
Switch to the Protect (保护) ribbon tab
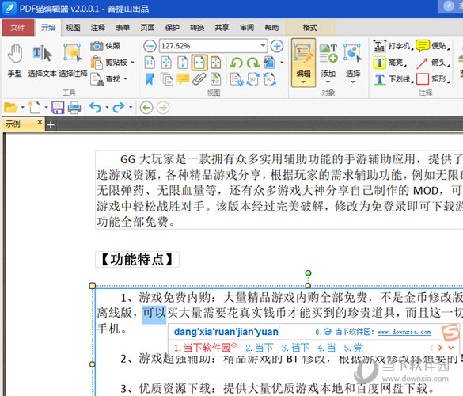173,28
